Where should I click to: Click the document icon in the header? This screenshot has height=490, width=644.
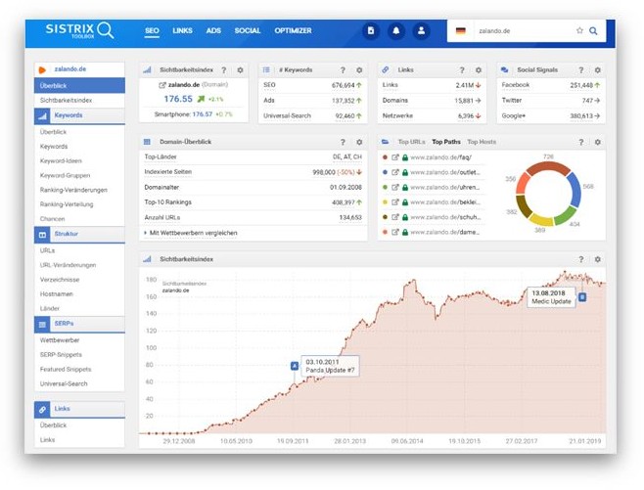point(371,31)
